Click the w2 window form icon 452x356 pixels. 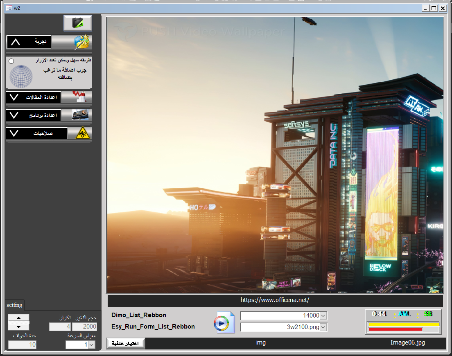9,8
